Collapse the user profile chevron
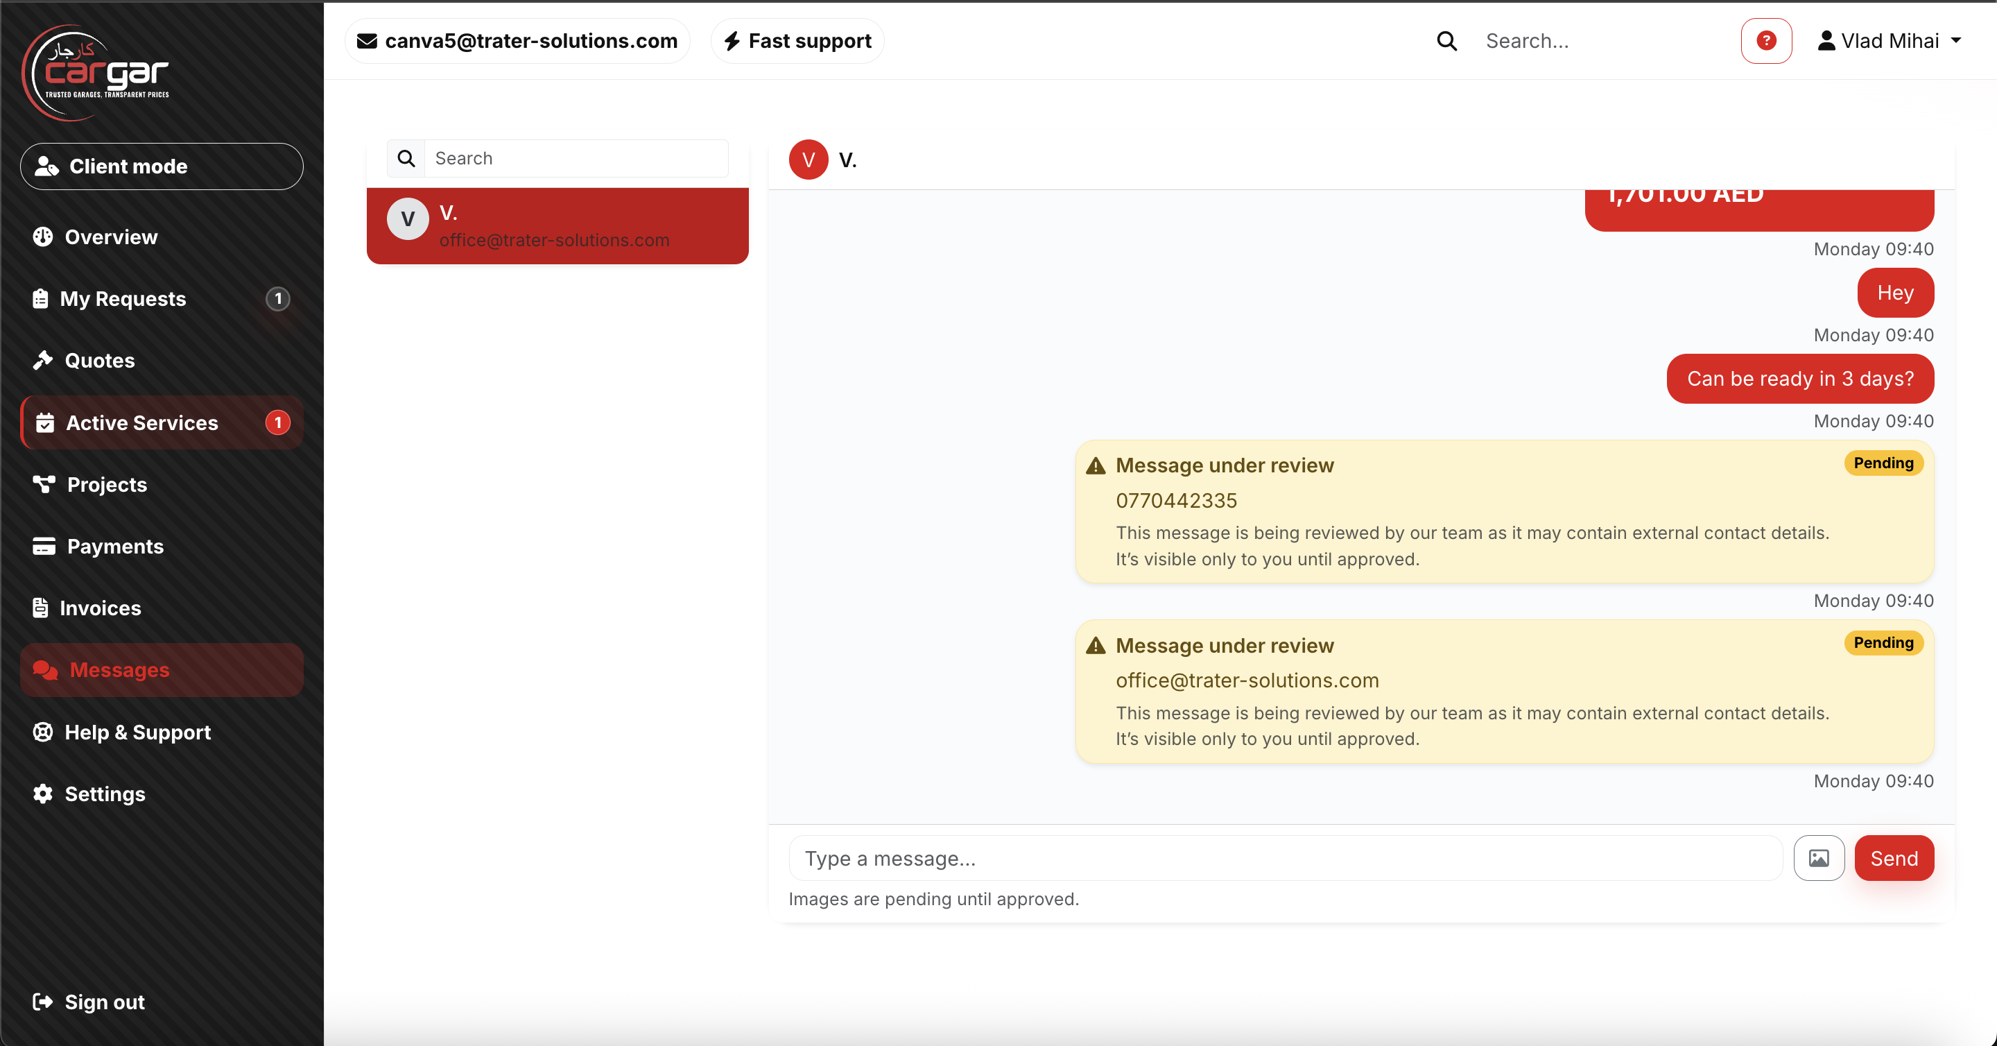The width and height of the screenshot is (1997, 1046). (x=1957, y=40)
